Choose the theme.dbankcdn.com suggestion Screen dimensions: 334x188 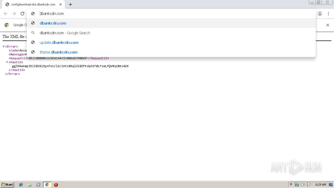click(x=171, y=52)
